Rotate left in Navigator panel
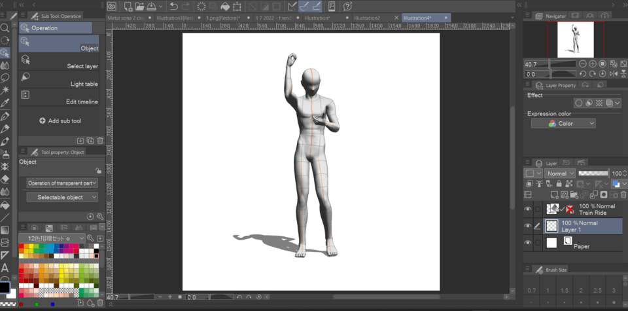 [583, 74]
